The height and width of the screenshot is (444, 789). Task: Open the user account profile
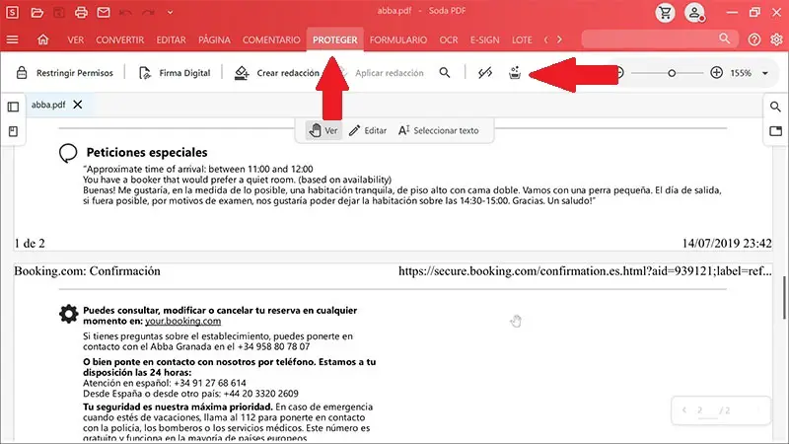pos(694,13)
